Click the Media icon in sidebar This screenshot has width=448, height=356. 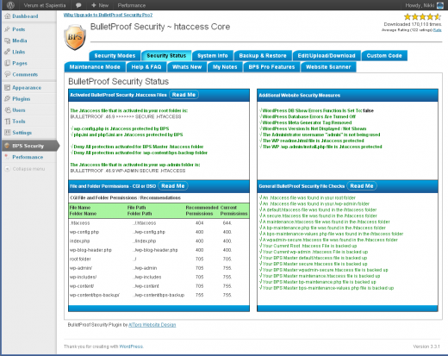coord(8,41)
